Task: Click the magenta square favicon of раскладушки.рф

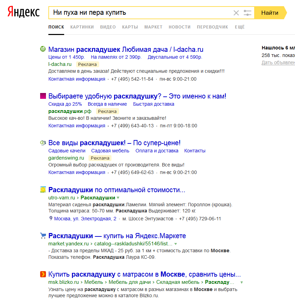Action: point(43,96)
